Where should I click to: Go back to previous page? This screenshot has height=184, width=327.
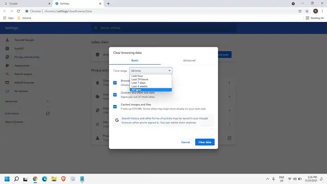[x=5, y=11]
